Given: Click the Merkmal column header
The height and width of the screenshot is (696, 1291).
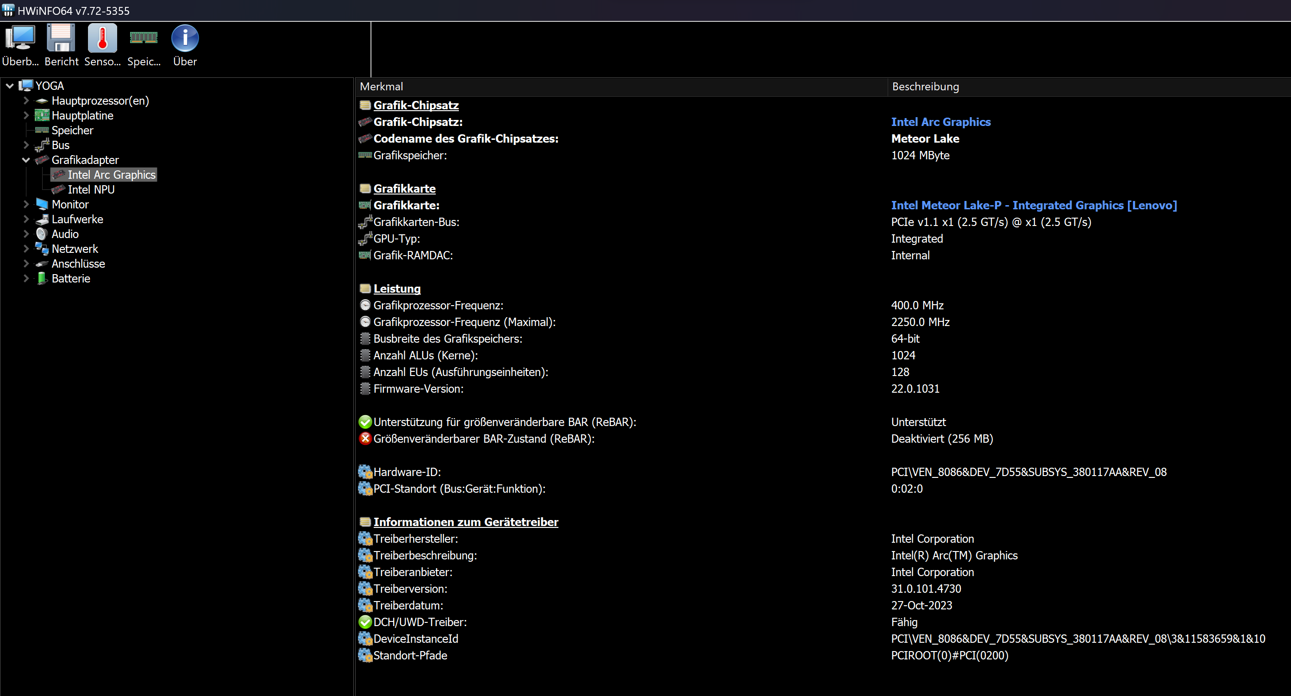Looking at the screenshot, I should click(x=621, y=87).
